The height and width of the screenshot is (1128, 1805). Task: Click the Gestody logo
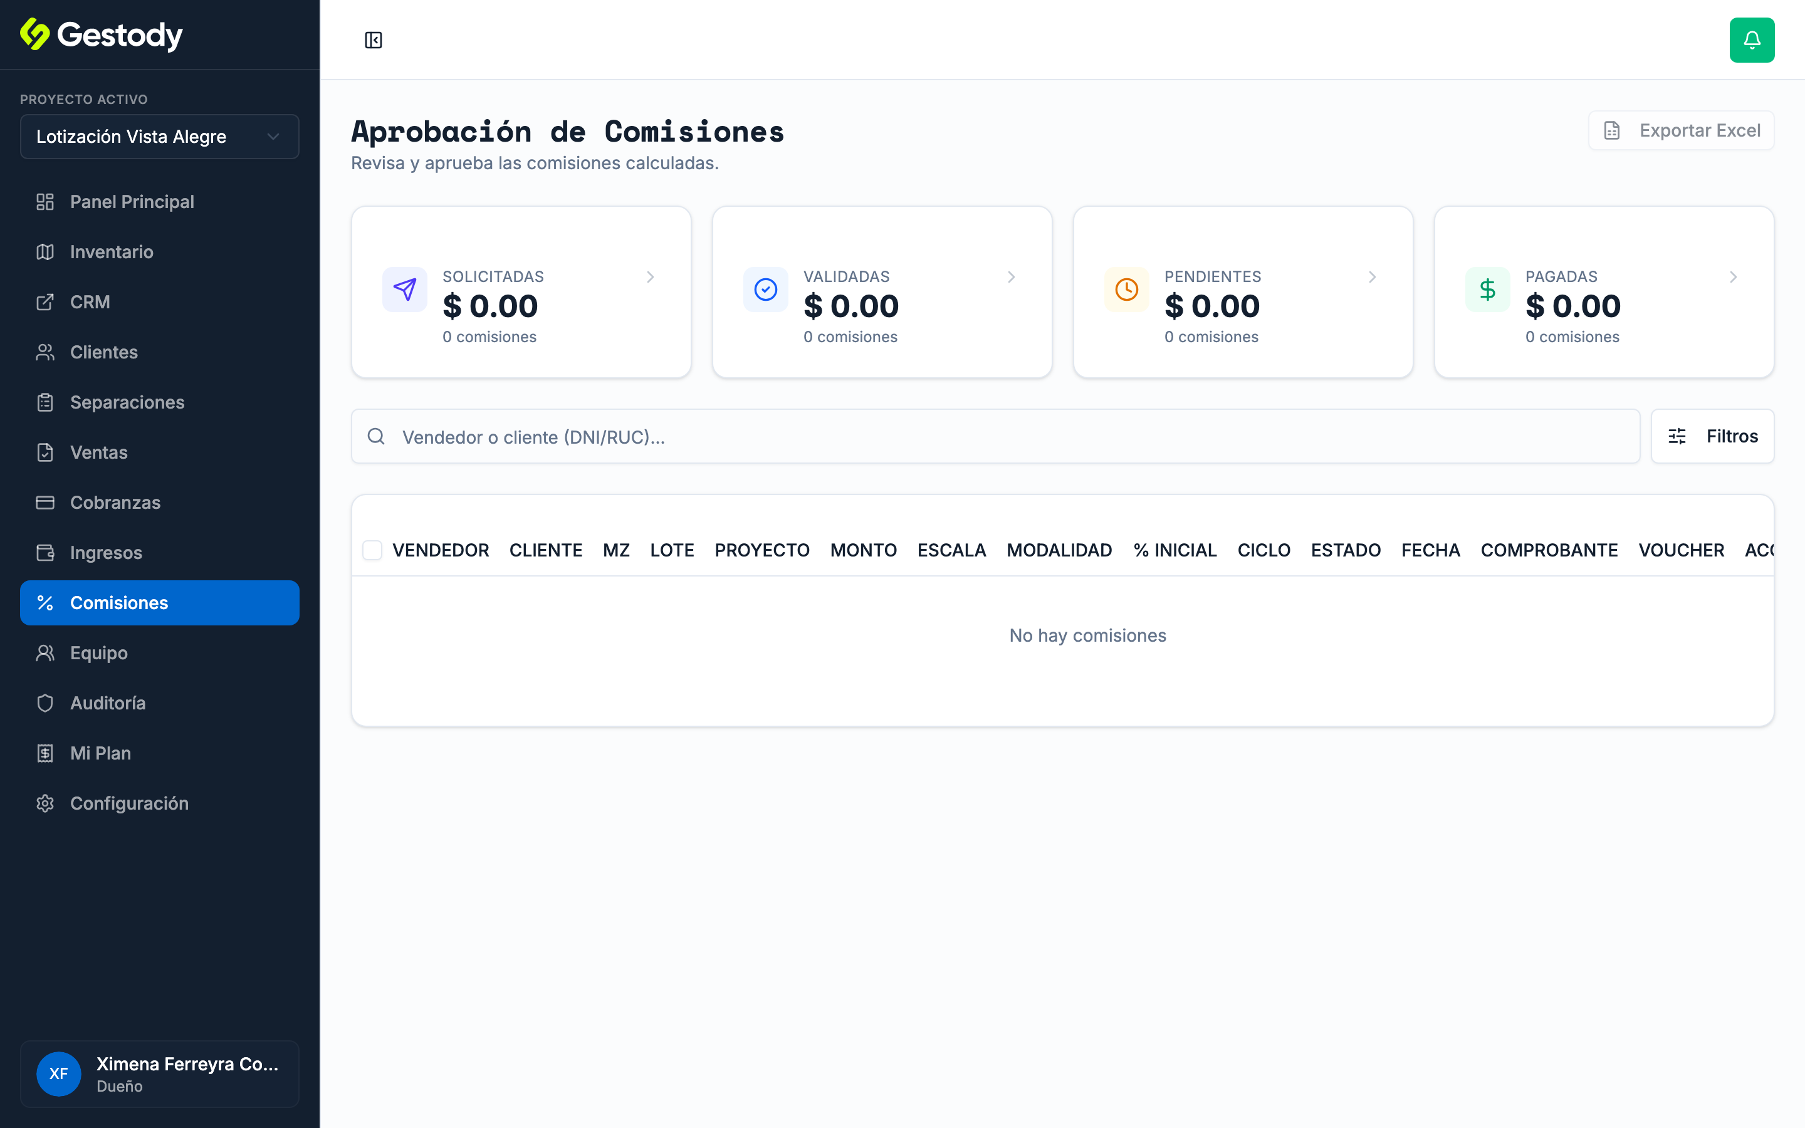(x=102, y=34)
